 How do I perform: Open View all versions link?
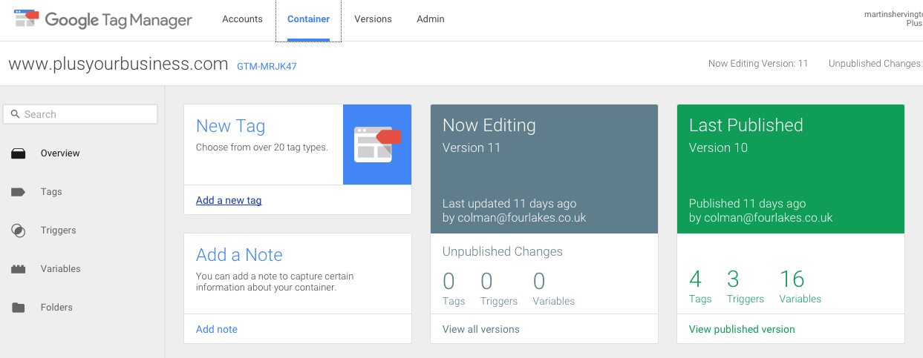[481, 329]
